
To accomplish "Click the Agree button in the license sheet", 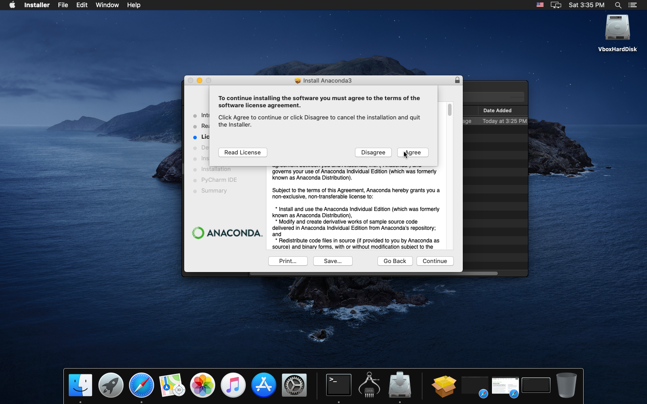I will tap(412, 153).
